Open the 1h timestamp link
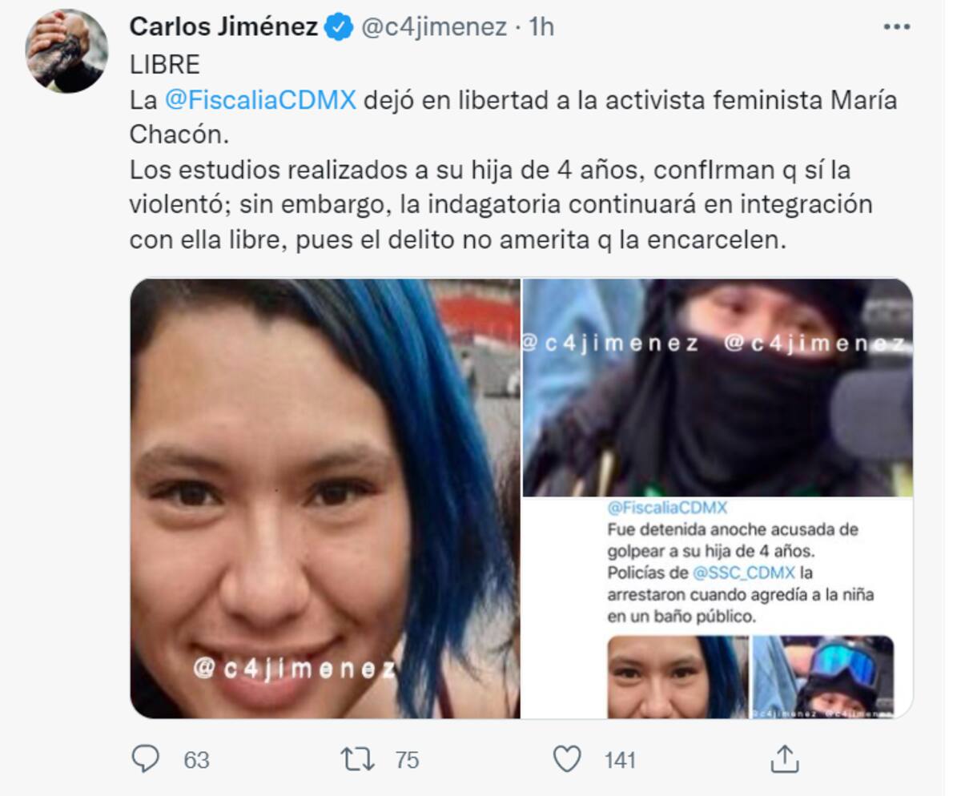This screenshot has height=796, width=961. coord(541,27)
